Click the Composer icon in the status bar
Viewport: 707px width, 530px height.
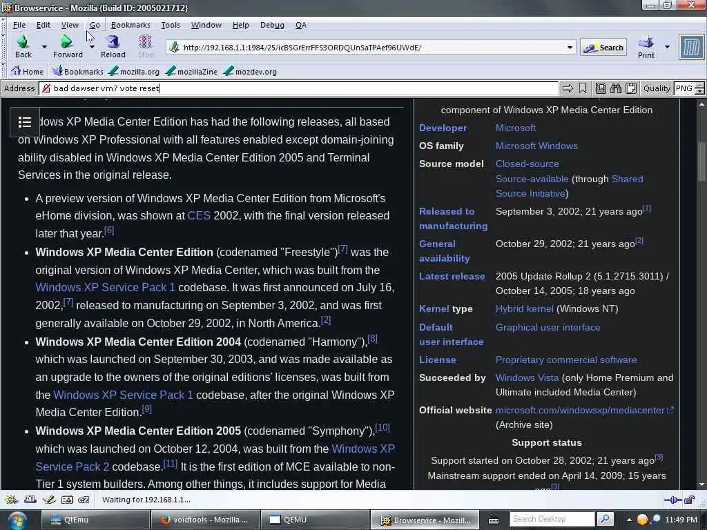pos(49,500)
